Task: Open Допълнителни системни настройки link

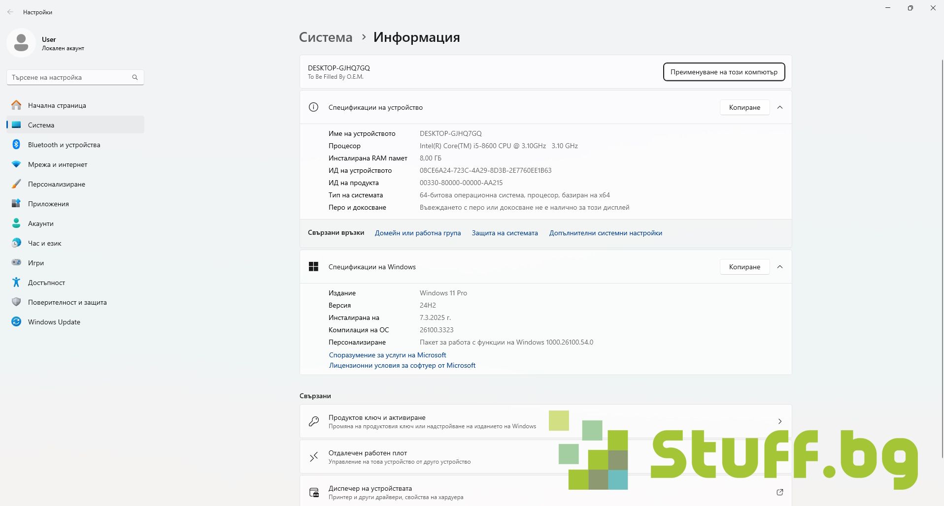Action: [x=606, y=233]
